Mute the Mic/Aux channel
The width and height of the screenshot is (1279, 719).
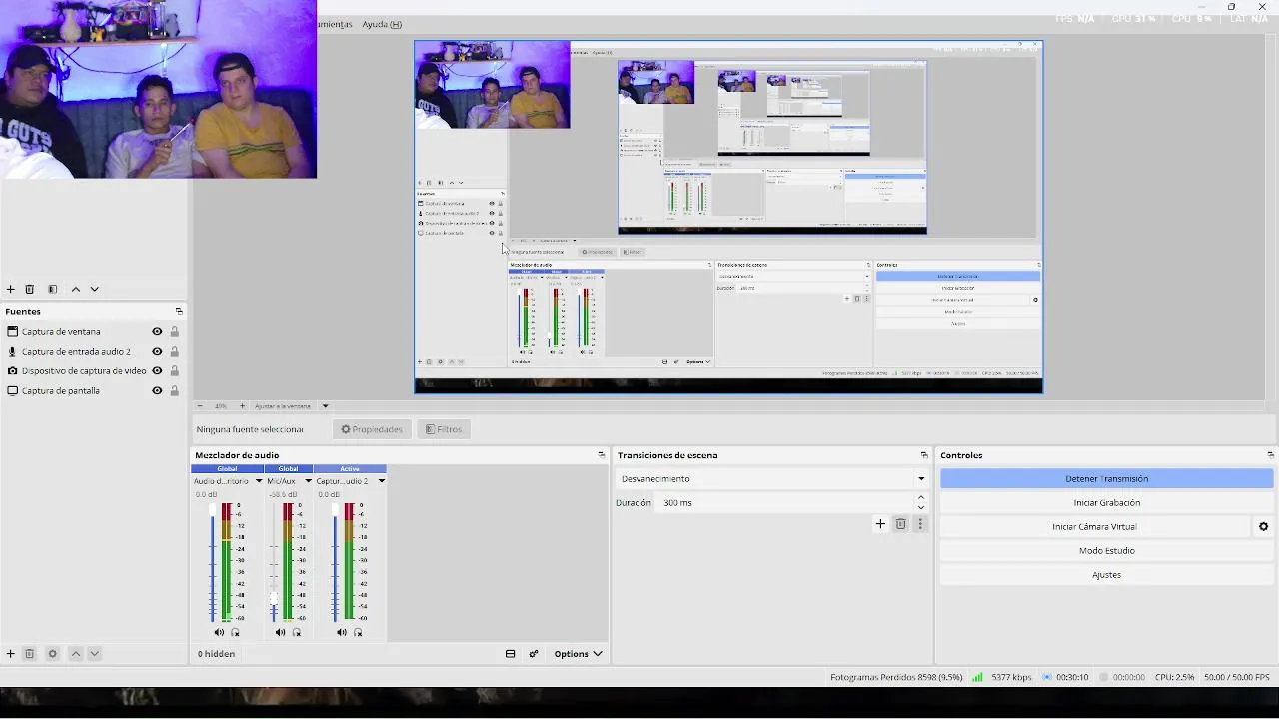point(280,632)
